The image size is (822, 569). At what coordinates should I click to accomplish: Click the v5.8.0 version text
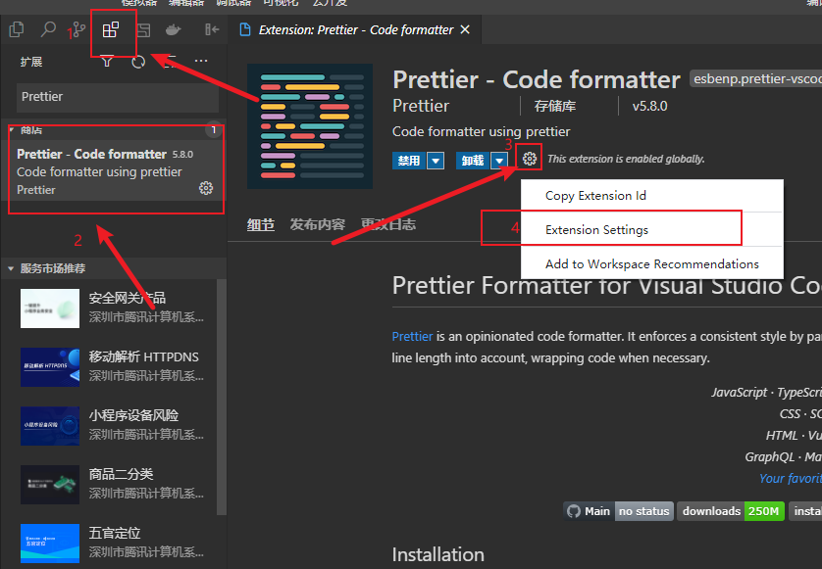[x=649, y=107]
